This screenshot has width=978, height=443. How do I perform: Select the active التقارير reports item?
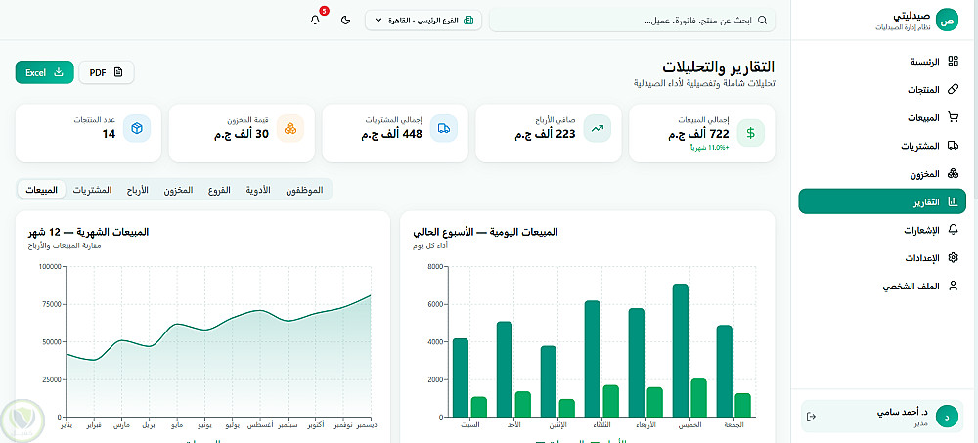point(882,201)
